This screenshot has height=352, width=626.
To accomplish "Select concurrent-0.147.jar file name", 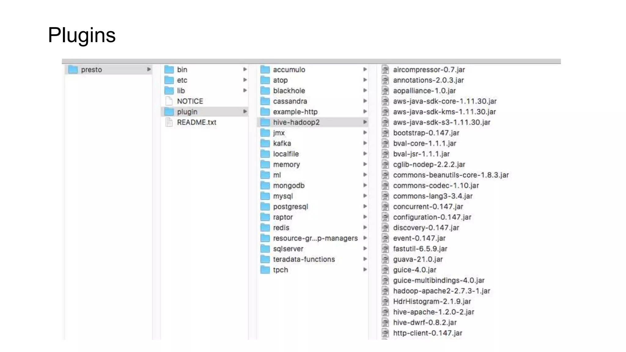I will 428,207.
